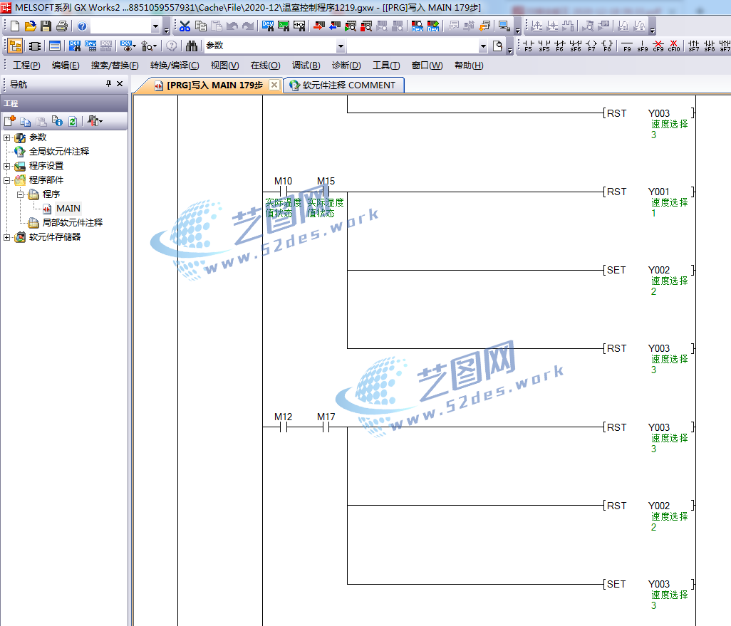
Task: Open the dropdown next to Help icon
Action: (156, 26)
